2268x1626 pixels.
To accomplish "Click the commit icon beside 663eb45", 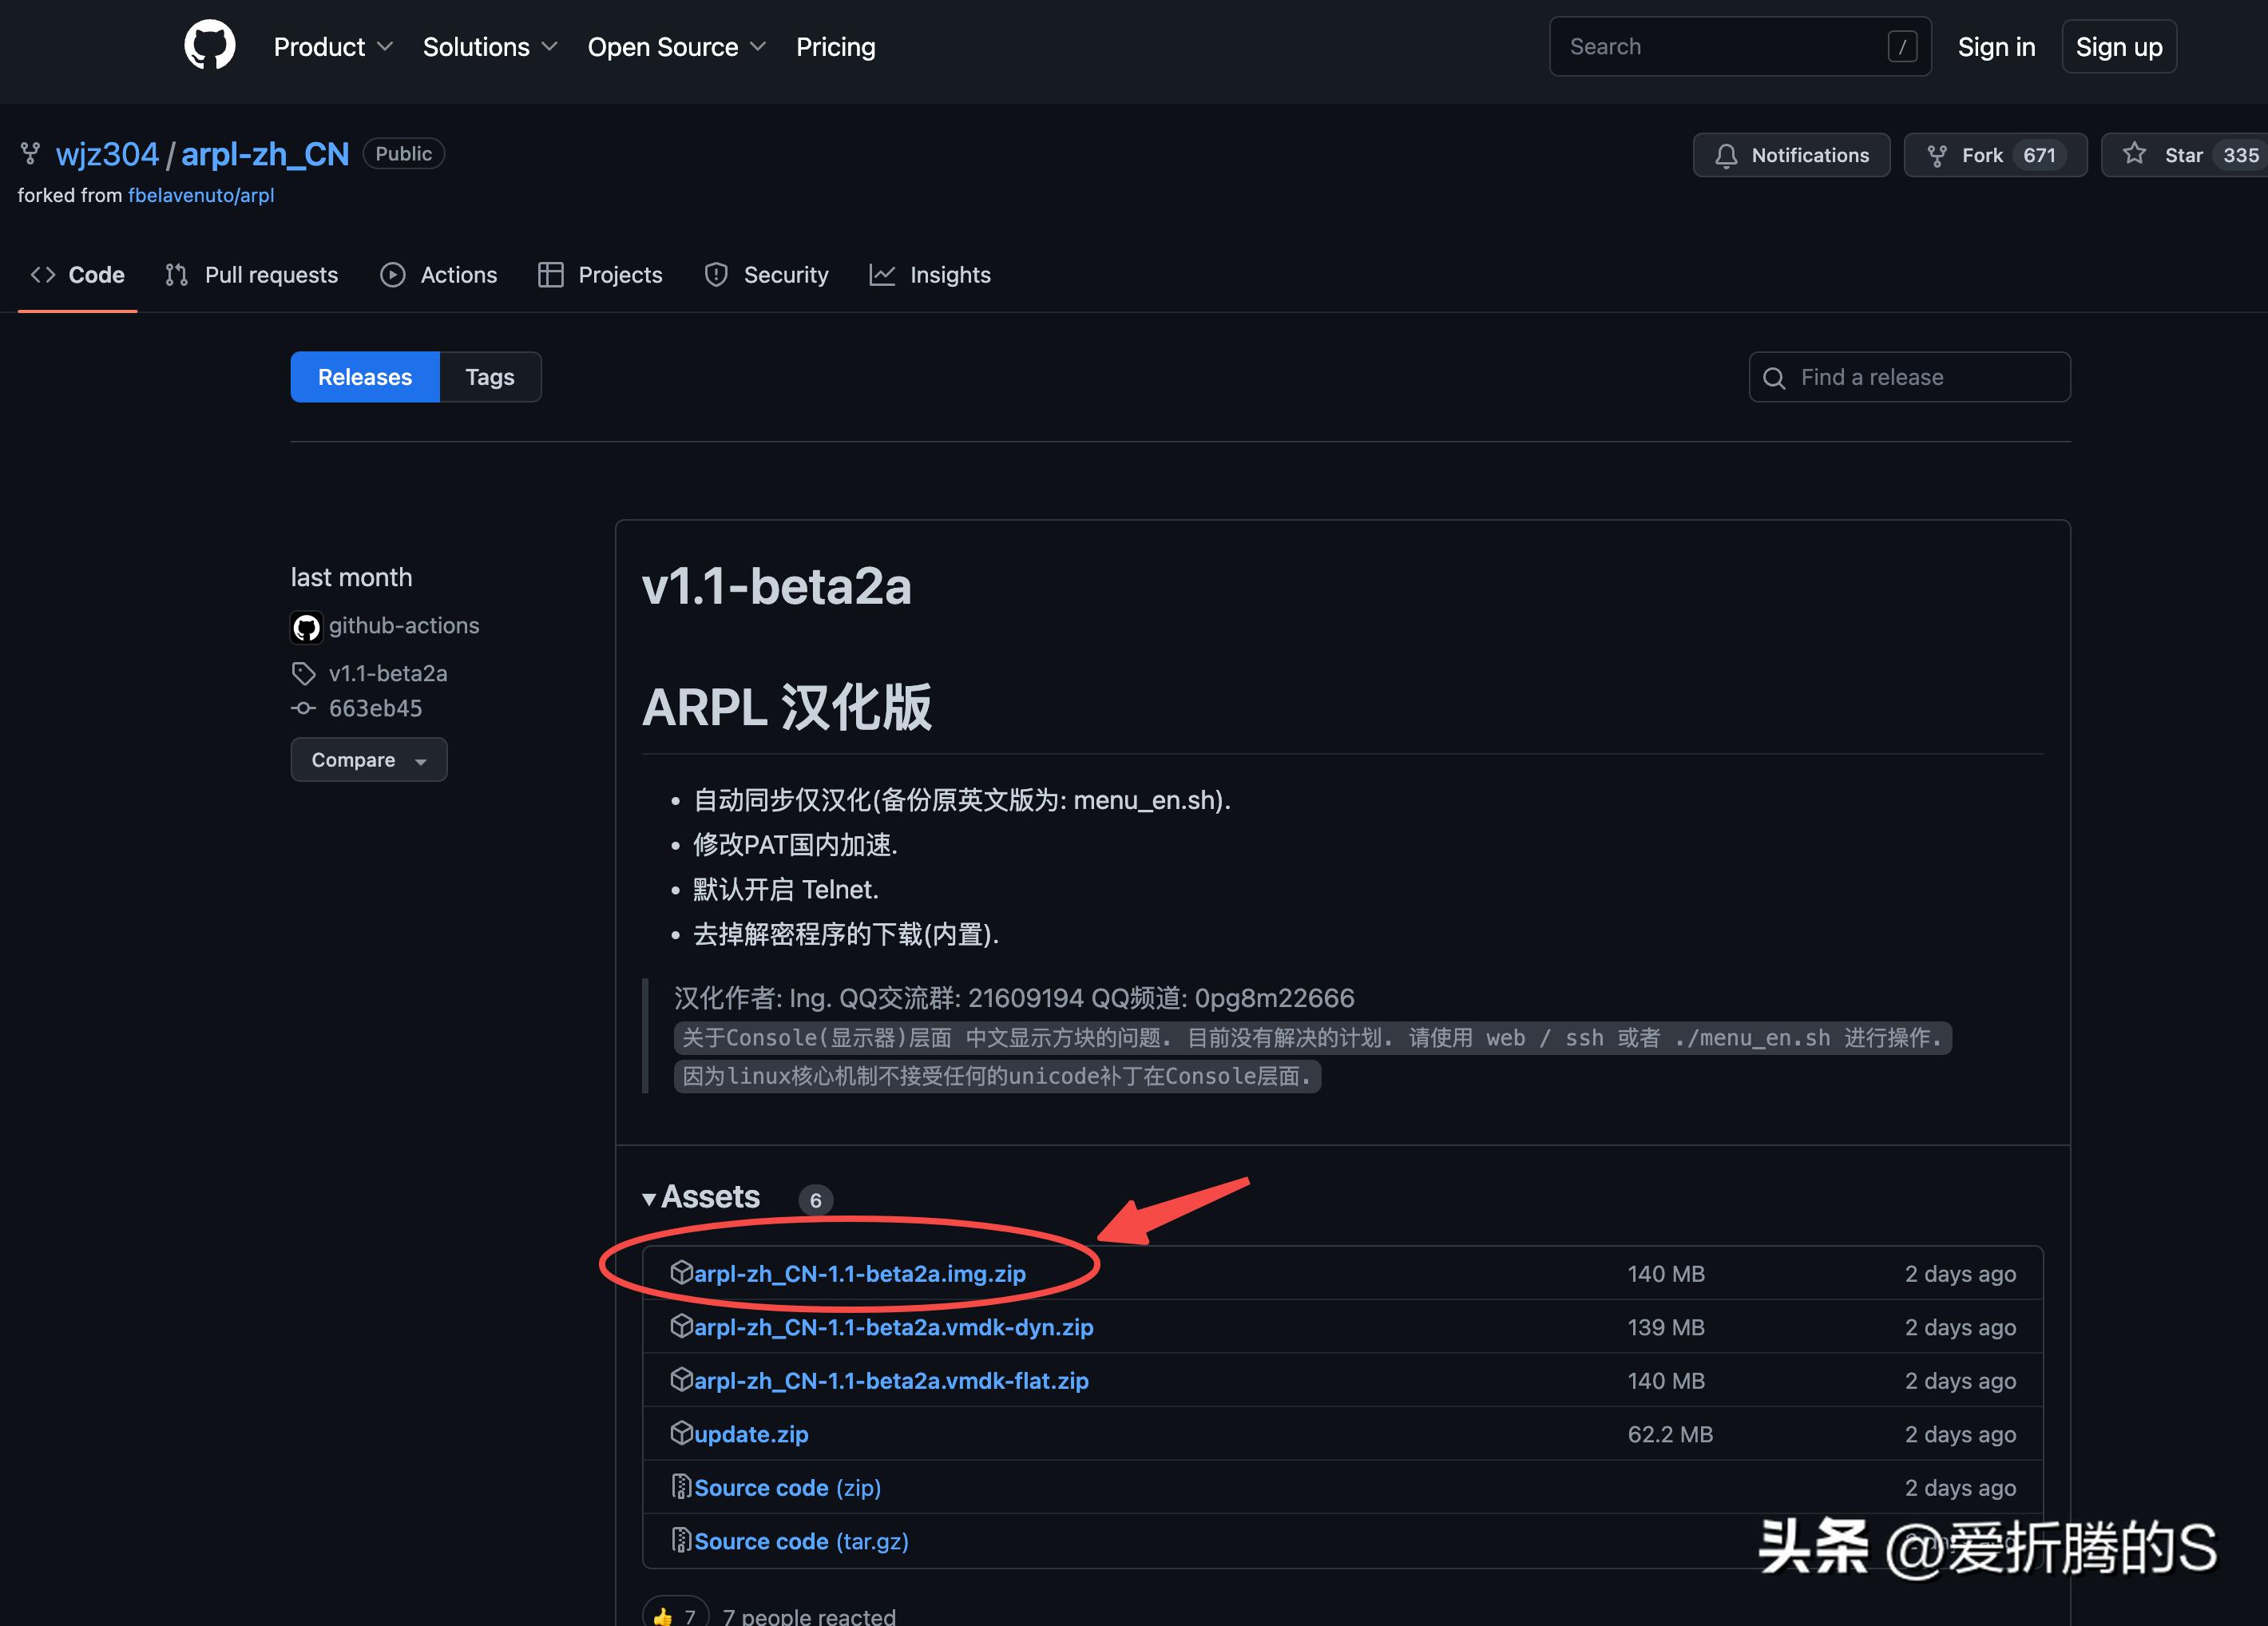I will pyautogui.click(x=303, y=708).
